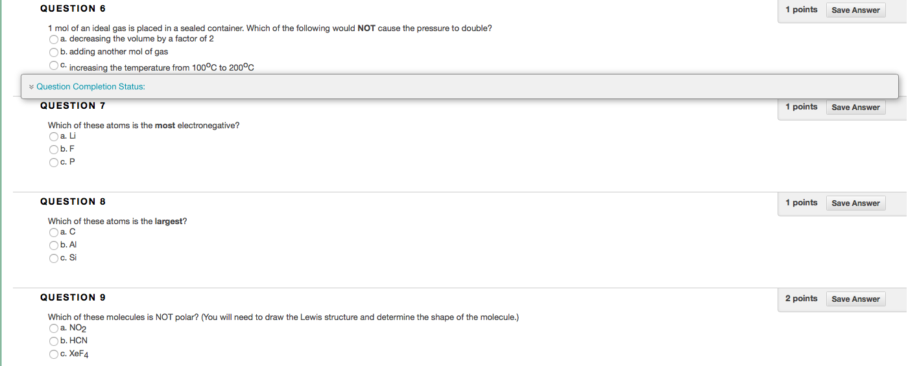Choose F for Question 7
Viewport: 917px width, 366px height.
pyautogui.click(x=54, y=149)
